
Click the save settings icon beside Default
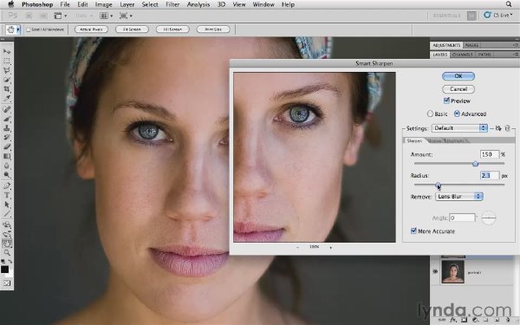(498, 128)
